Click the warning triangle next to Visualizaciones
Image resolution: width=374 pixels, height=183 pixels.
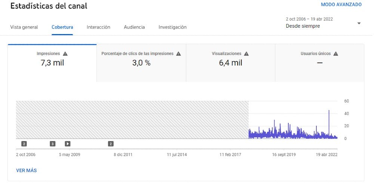[246, 54]
